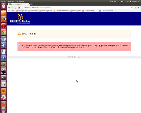This screenshot has width=141, height=113.
Task: Go back to the previous page
Action: (9, 8)
